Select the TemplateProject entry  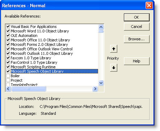pyautogui.click(x=24, y=84)
